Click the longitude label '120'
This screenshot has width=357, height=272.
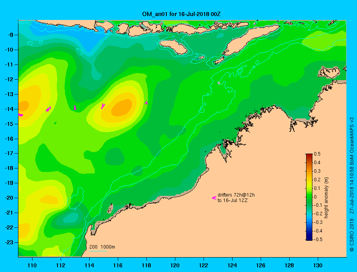click(x=175, y=265)
